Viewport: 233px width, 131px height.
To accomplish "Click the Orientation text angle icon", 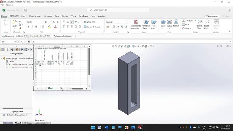I will point(76,22).
